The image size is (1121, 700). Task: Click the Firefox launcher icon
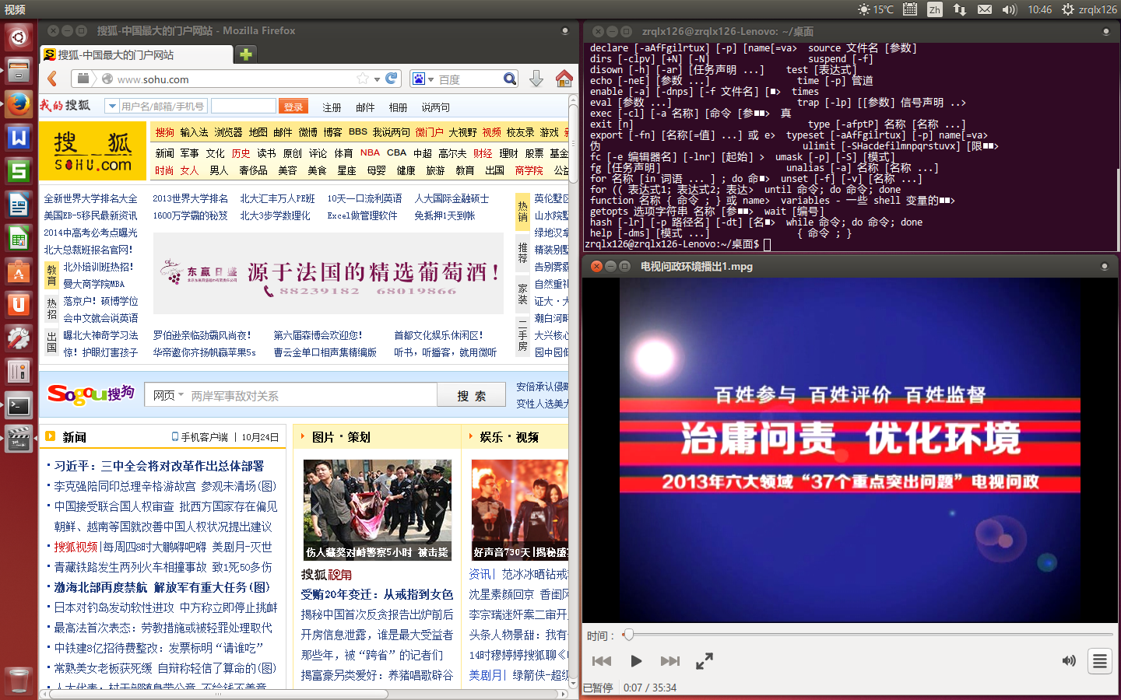pyautogui.click(x=19, y=104)
